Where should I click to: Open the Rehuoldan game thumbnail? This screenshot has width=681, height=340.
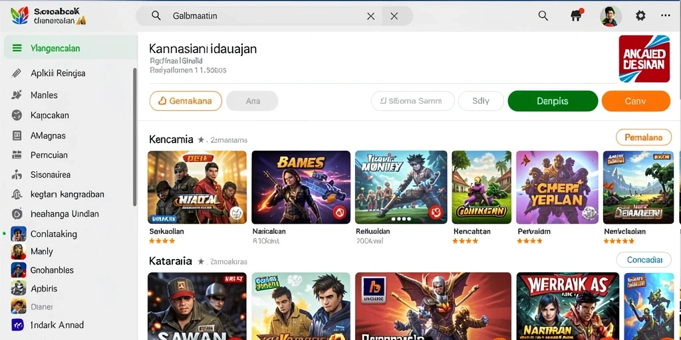pyautogui.click(x=401, y=187)
